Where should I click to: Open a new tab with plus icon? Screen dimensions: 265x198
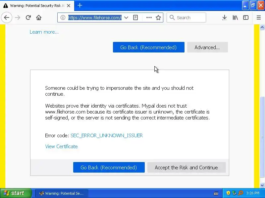(80, 5)
